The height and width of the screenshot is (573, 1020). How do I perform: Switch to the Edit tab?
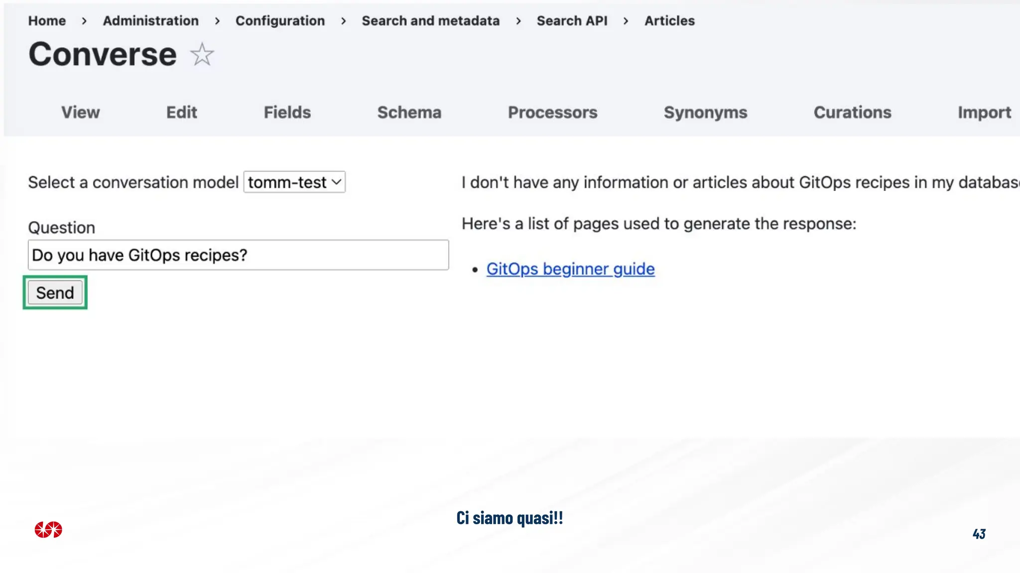pos(182,112)
